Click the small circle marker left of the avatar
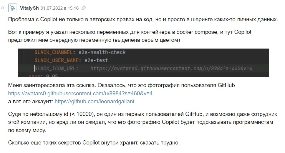The image size is (285, 153). coord(2,8)
